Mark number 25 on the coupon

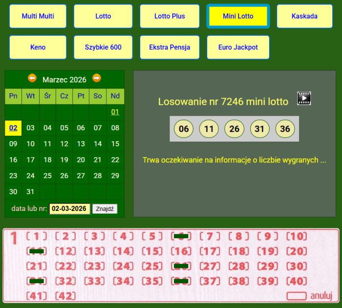tap(152, 267)
